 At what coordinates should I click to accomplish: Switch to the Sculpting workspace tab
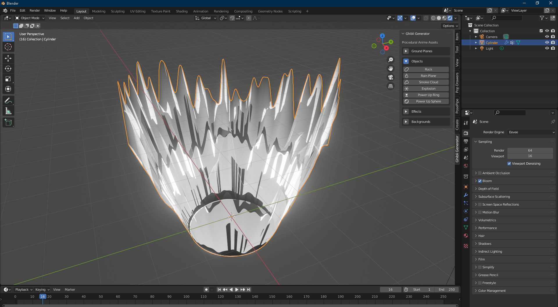click(118, 11)
